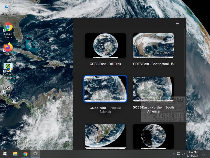Show hidden system tray icons
210x158 pixels.
pos(173,154)
